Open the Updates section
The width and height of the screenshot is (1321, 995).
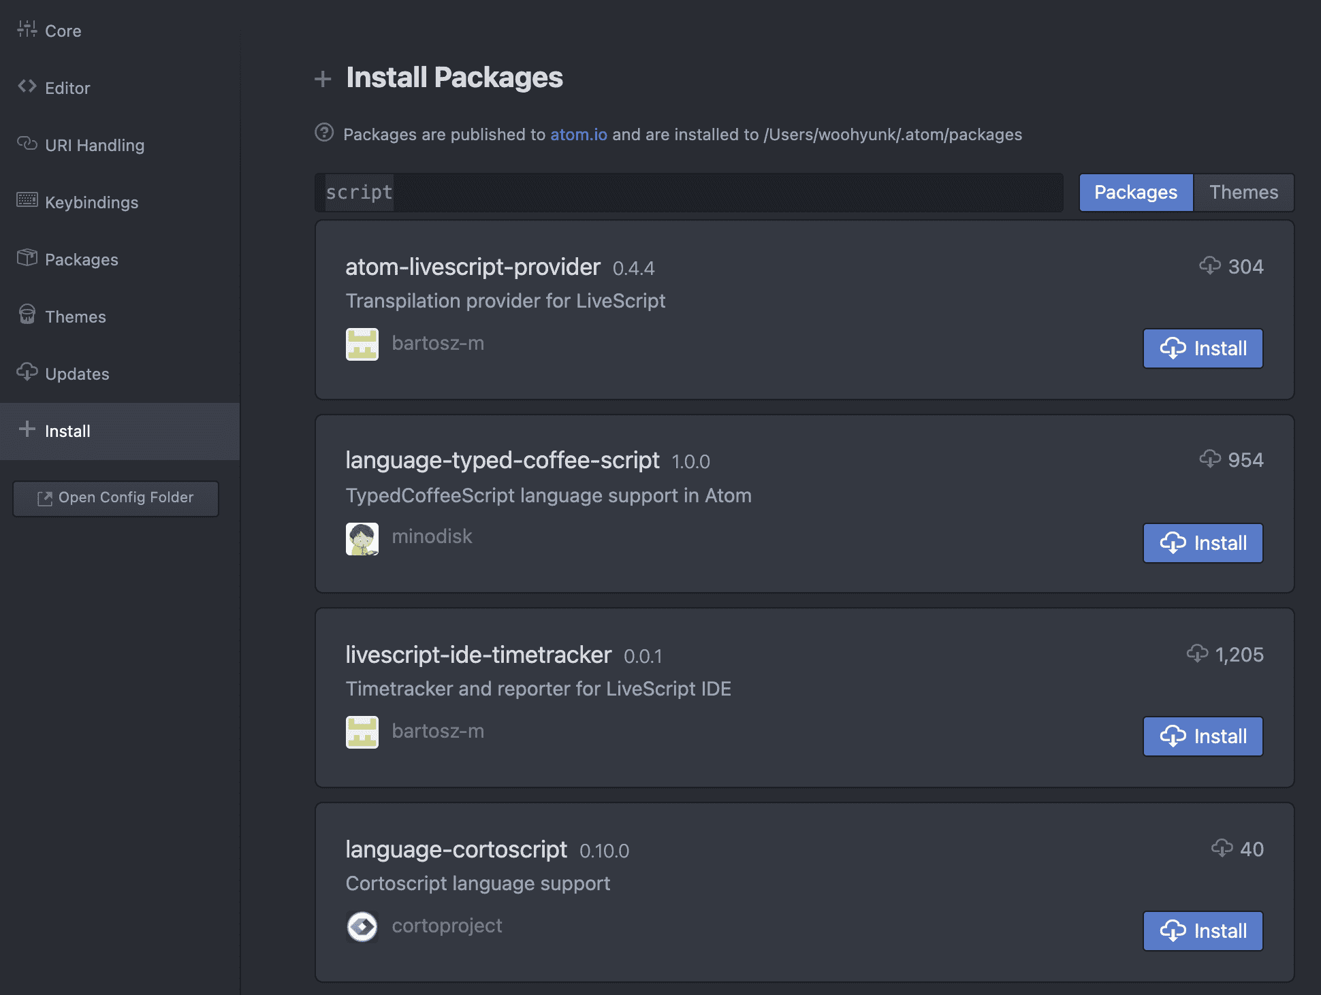pos(119,374)
